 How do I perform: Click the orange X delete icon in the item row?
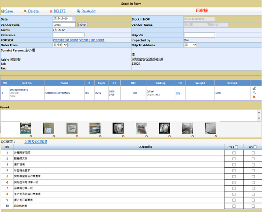[x=254, y=97]
